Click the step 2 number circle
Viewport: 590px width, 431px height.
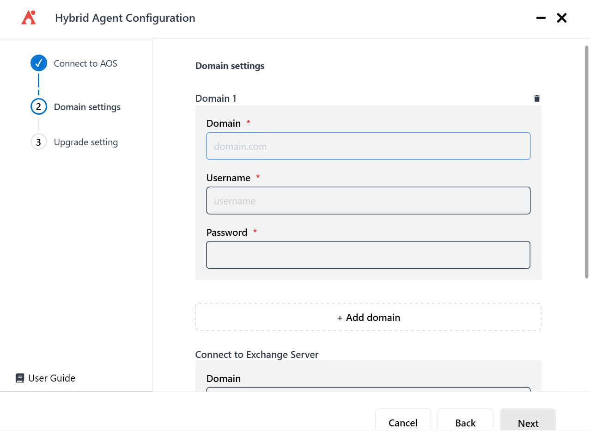pos(39,107)
